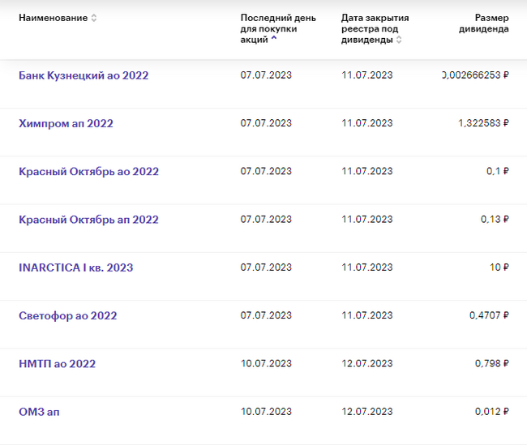The image size is (527, 445).
Task: Click the Дата закрытия реестра под дивиденды header
Action: click(x=375, y=28)
